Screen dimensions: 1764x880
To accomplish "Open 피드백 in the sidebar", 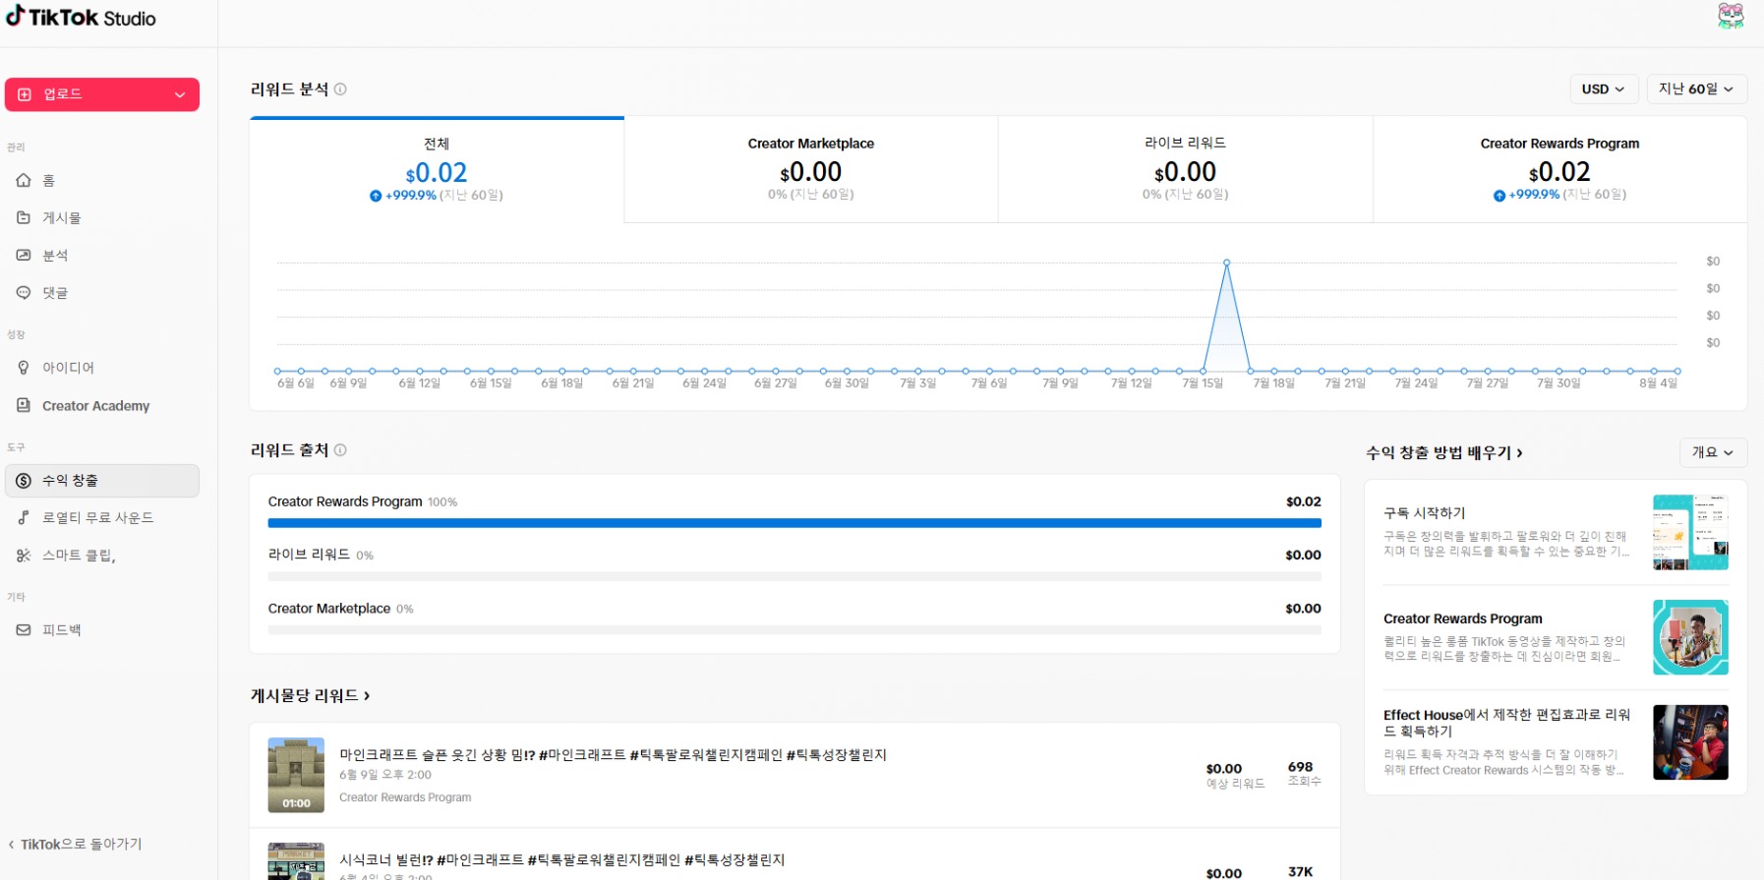I will 102,630.
